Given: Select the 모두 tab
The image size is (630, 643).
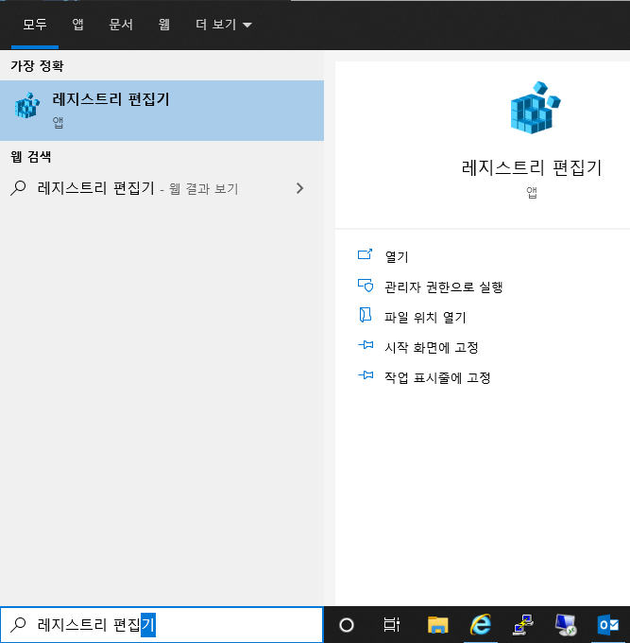Looking at the screenshot, I should (x=35, y=25).
